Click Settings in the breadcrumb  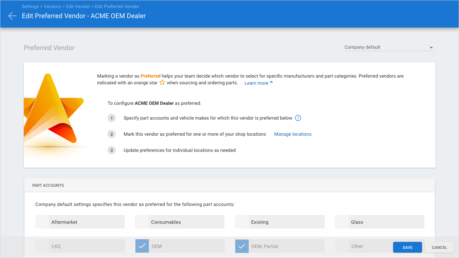tap(30, 6)
